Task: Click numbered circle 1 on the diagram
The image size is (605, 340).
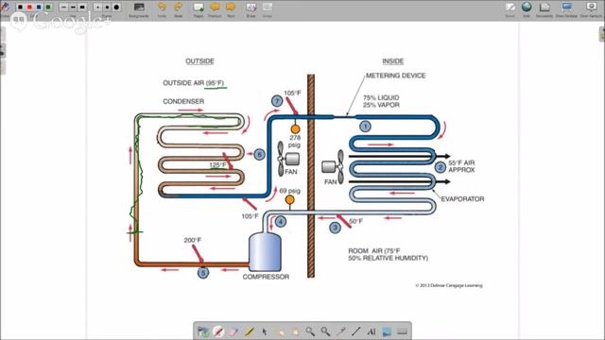Action: click(x=365, y=127)
